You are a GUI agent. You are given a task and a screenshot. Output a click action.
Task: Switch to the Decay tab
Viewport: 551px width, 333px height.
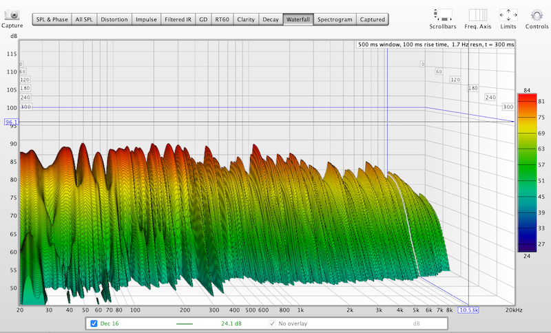(271, 19)
